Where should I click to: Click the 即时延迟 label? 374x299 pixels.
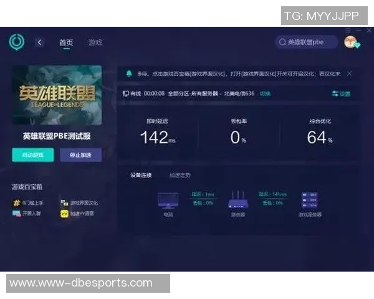(158, 121)
